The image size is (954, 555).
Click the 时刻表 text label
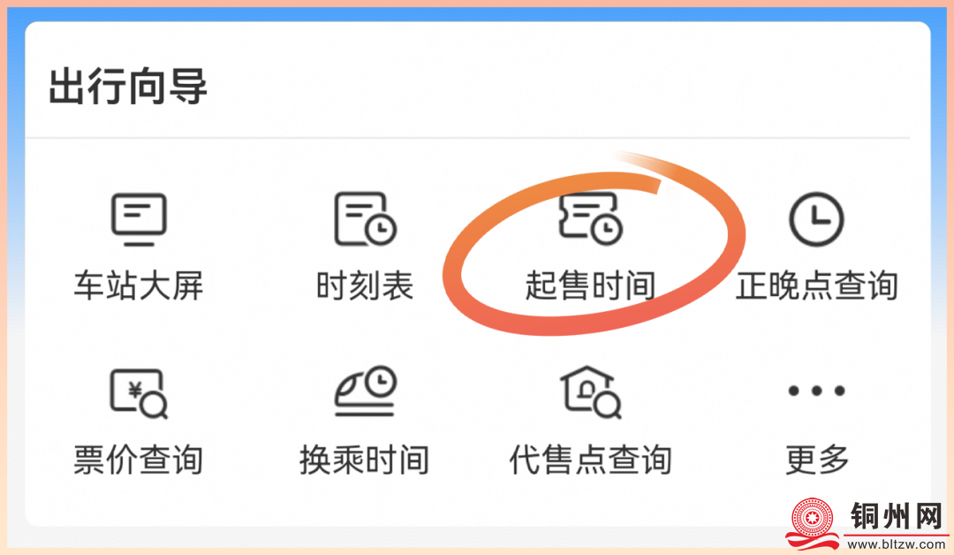pos(365,285)
